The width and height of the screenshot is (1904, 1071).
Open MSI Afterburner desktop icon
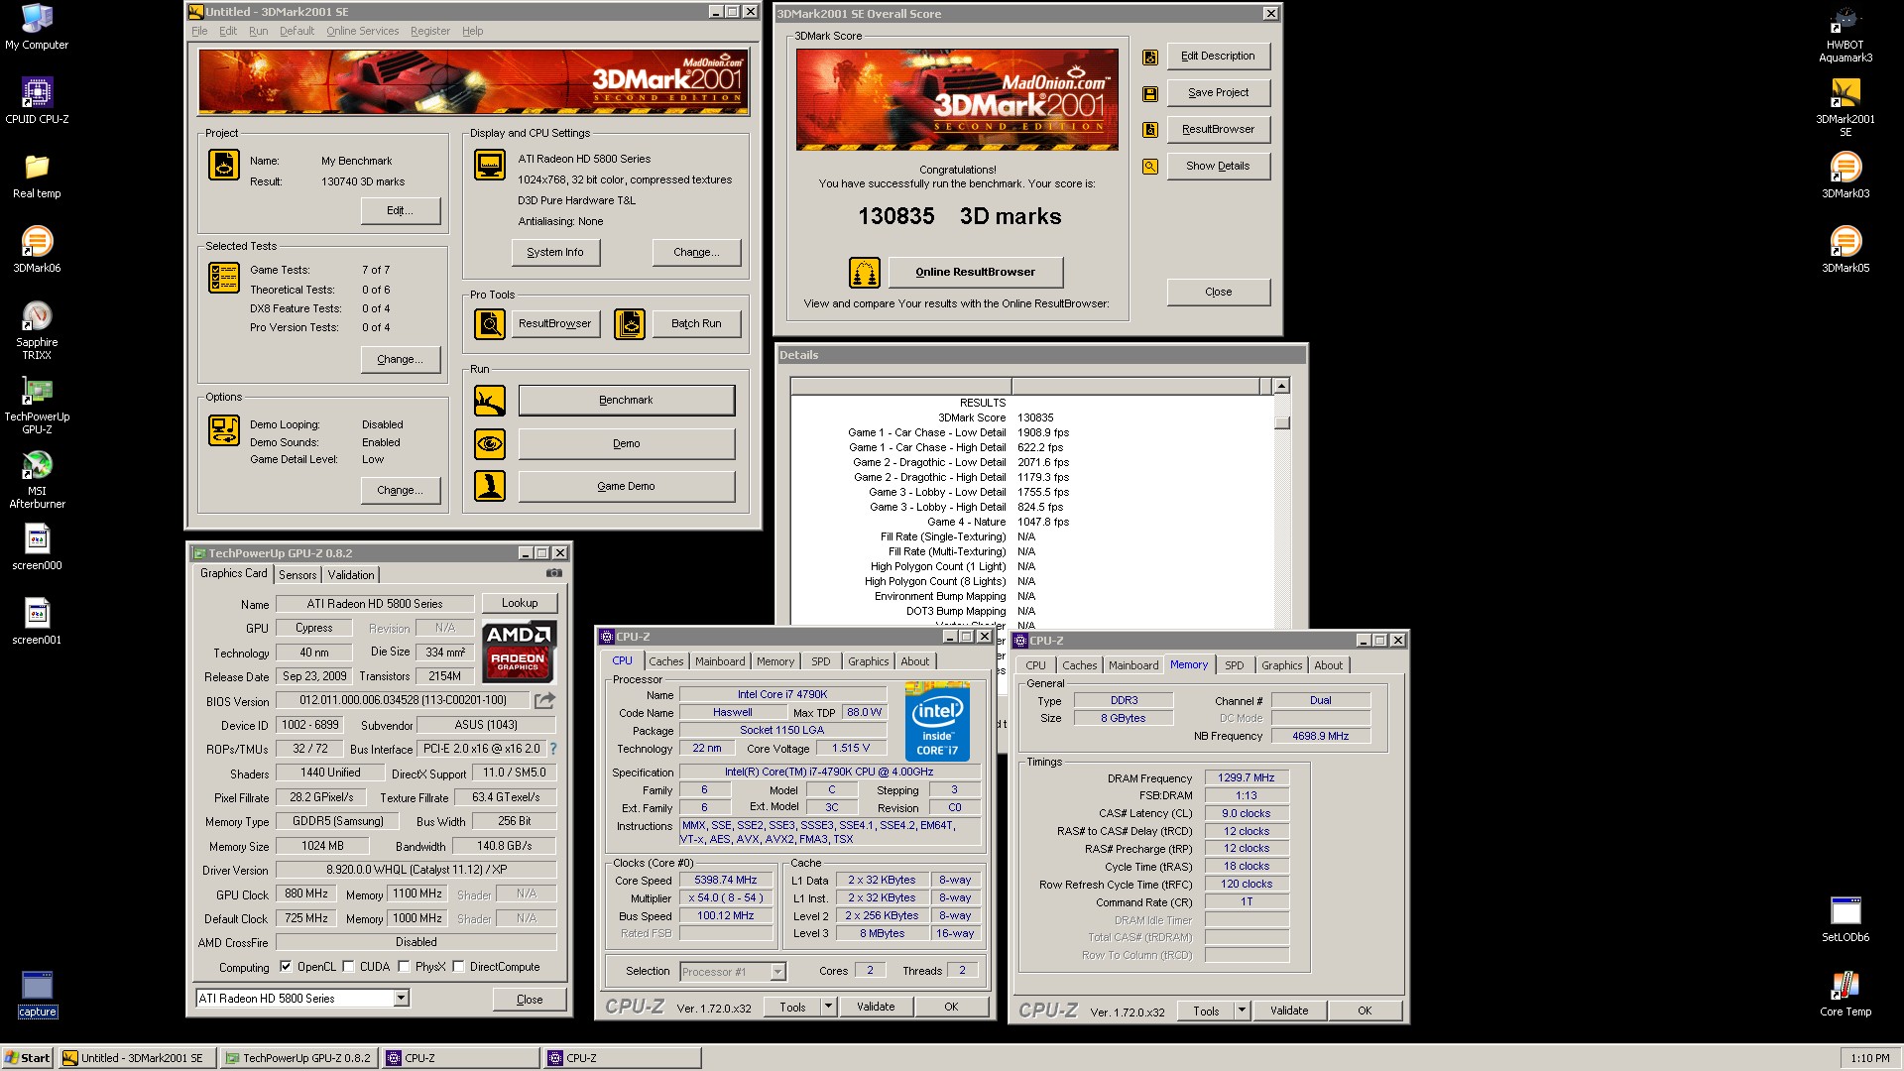coord(37,479)
